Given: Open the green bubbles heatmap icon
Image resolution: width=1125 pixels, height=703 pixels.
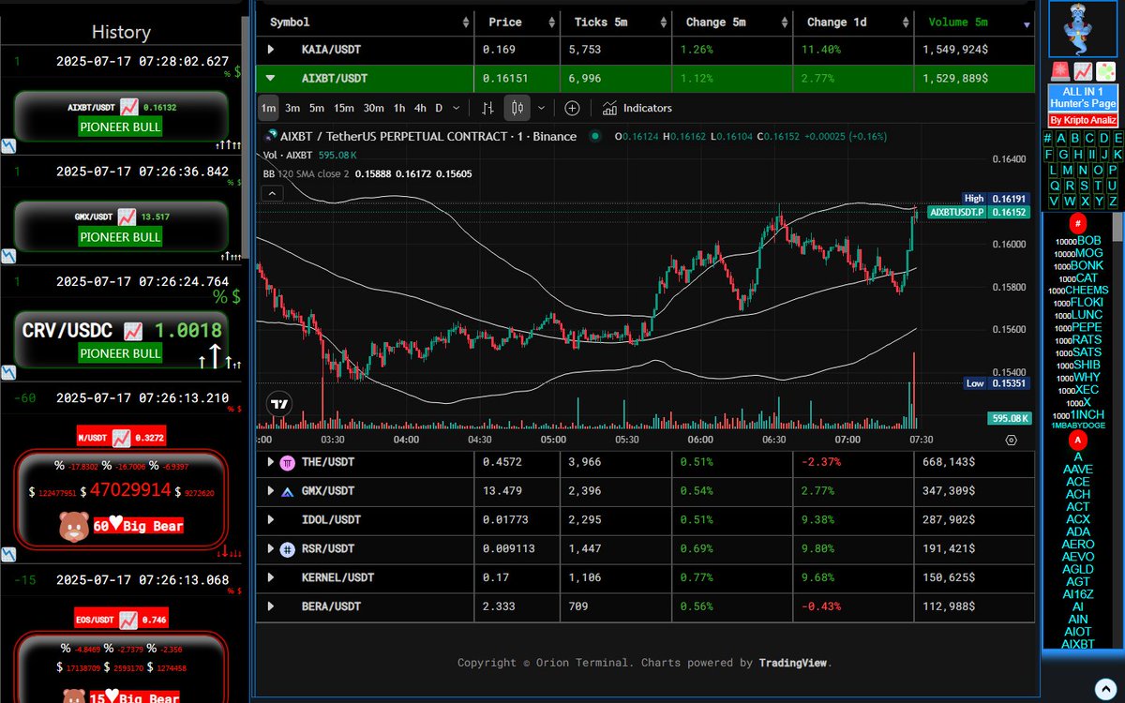Looking at the screenshot, I should (1105, 71).
